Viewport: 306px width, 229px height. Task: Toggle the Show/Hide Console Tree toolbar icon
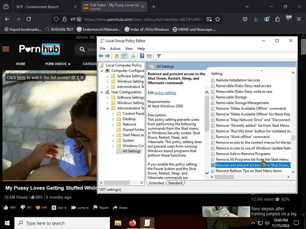[124, 56]
